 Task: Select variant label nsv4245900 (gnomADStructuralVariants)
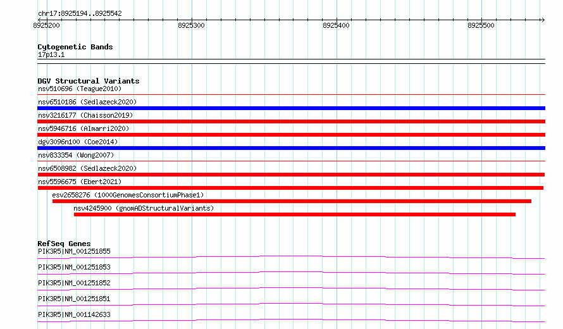144,208
